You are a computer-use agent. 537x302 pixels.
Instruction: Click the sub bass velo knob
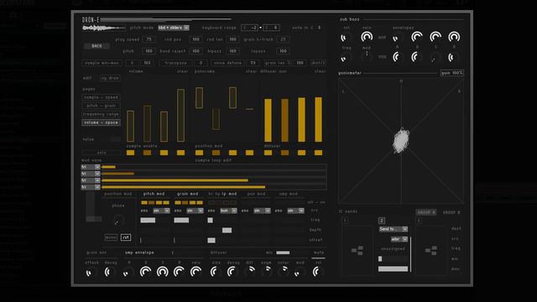point(367,37)
